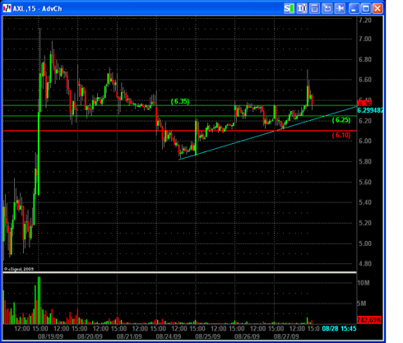Click the pushpin icon in the title bar
Image resolution: width=403 pixels, height=343 pixels.
click(x=340, y=8)
